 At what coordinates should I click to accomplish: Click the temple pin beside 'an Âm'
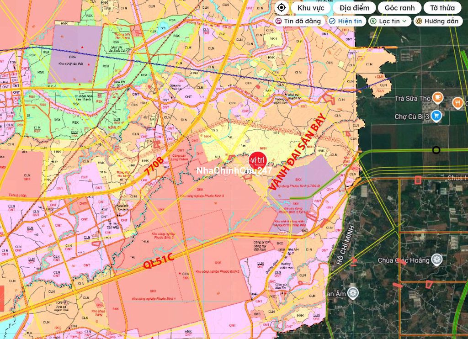point(352,292)
